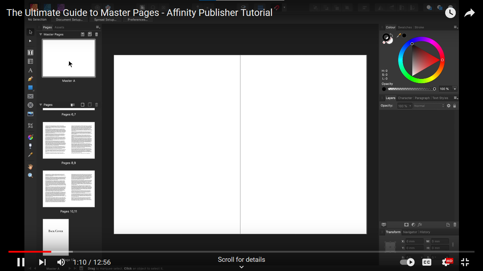Open the Layers panel options menu
This screenshot has width=483, height=271.
tap(456, 98)
